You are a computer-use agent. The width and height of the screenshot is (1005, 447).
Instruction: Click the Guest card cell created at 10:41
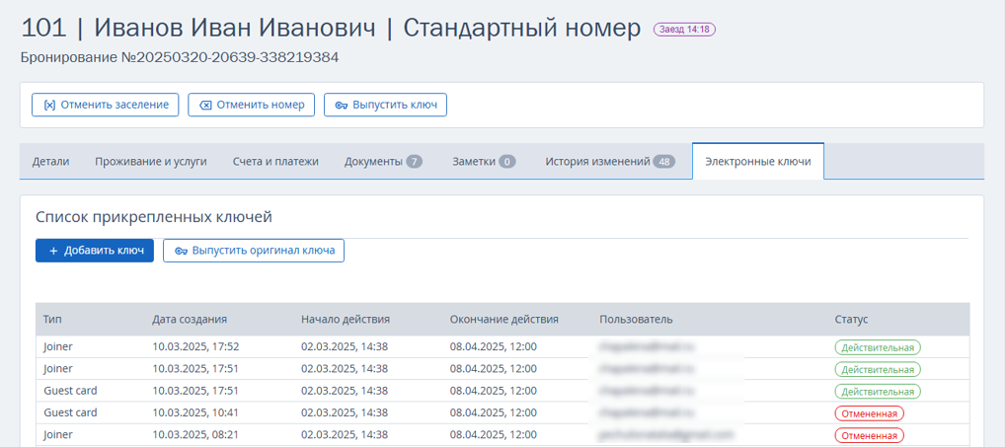[70, 412]
